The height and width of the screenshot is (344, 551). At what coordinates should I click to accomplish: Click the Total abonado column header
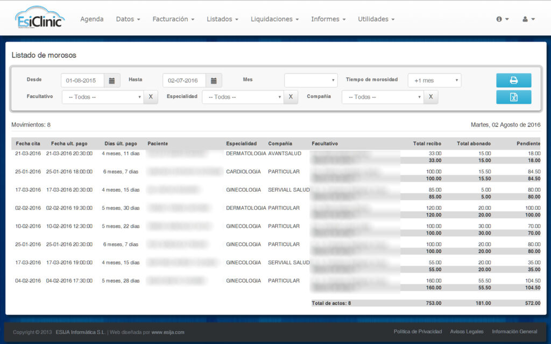point(474,144)
